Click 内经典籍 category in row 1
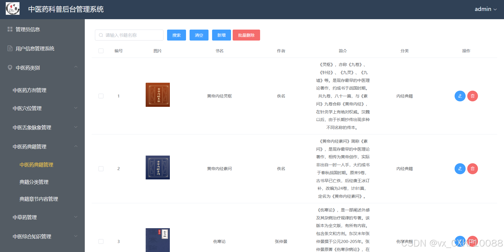Screen dimensions: 504x252 tap(405, 96)
